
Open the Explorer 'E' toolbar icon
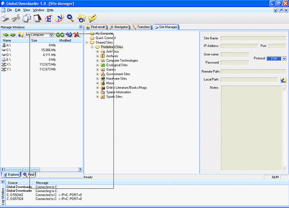tap(48, 18)
